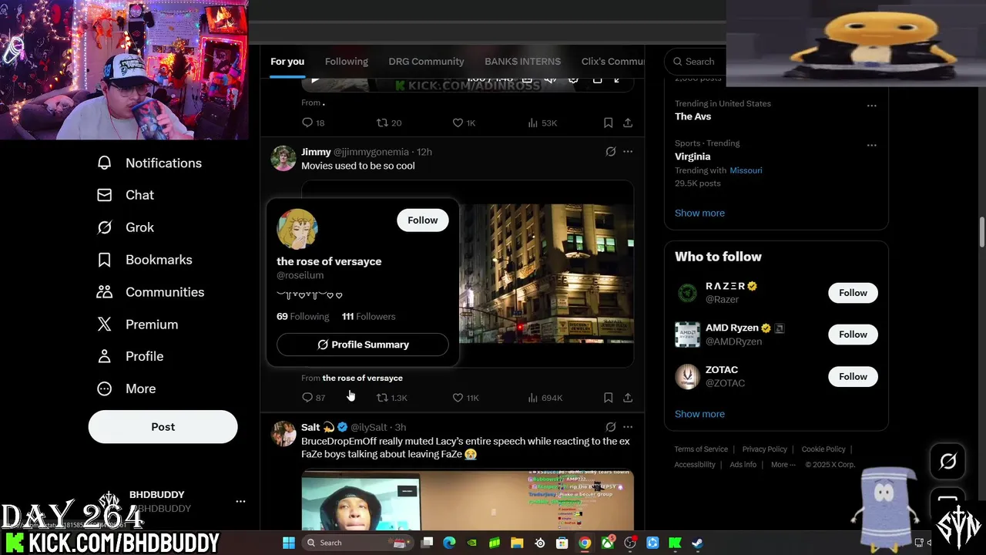This screenshot has height=555, width=986.
Task: View analytics of post with 694K views
Action: coord(545,398)
